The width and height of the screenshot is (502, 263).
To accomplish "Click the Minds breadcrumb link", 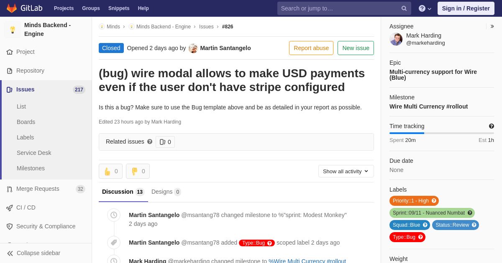I will pos(113,27).
